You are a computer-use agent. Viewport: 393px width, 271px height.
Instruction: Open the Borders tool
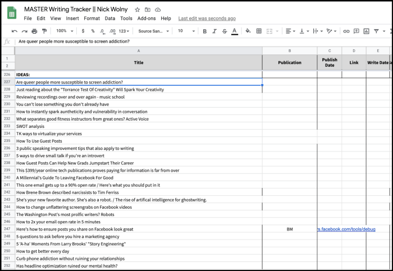[259, 31]
